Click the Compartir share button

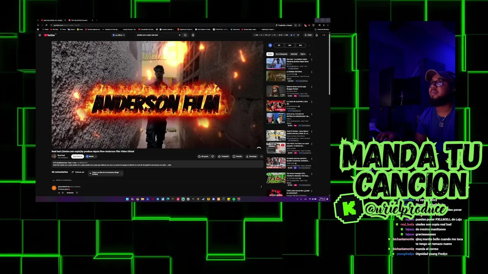tap(223, 156)
